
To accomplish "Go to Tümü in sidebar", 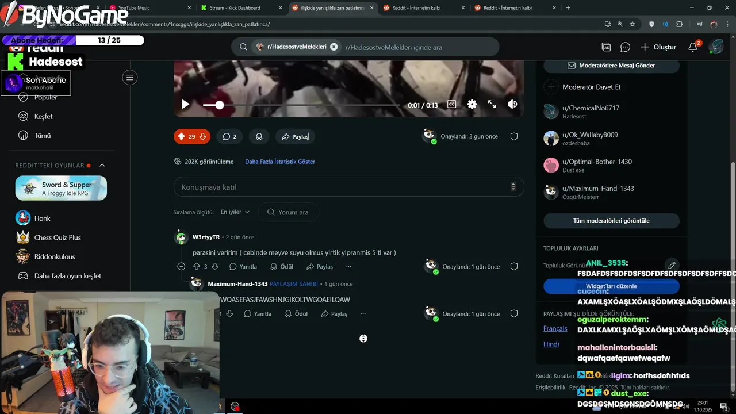I will 43,136.
